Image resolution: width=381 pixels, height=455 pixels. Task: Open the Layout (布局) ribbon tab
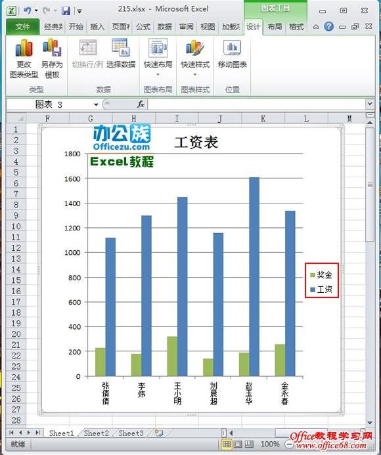(x=275, y=27)
